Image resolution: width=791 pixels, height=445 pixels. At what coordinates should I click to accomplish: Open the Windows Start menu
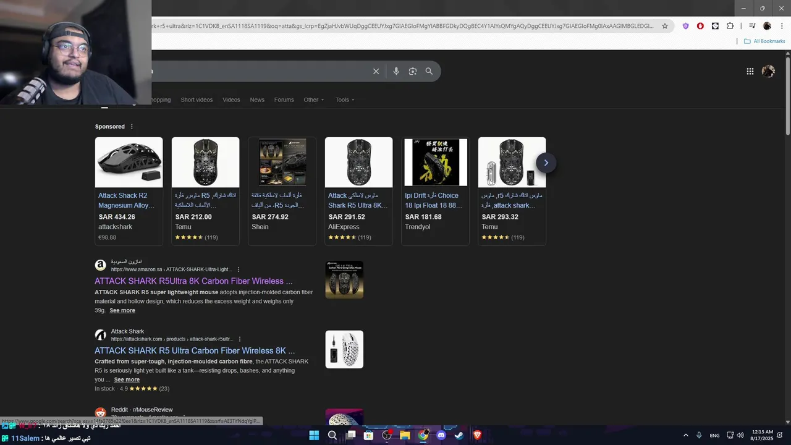tap(314, 435)
